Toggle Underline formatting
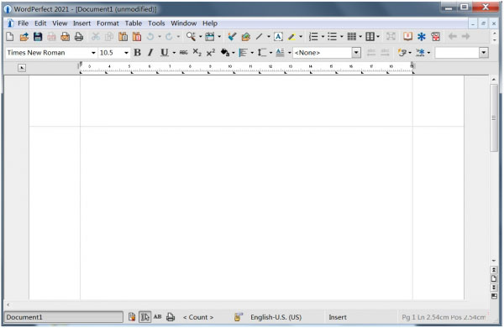504x328 pixels. click(x=165, y=53)
